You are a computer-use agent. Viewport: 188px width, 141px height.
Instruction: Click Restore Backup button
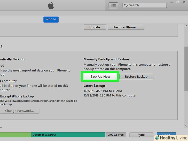136,76
